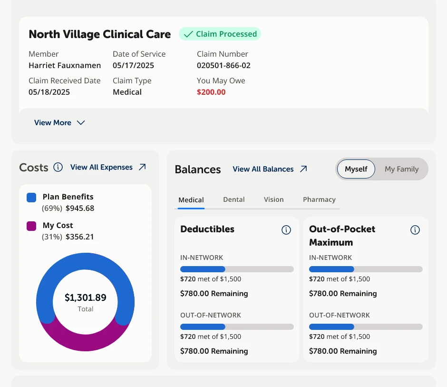Open the Pharmacy tab

click(x=319, y=199)
